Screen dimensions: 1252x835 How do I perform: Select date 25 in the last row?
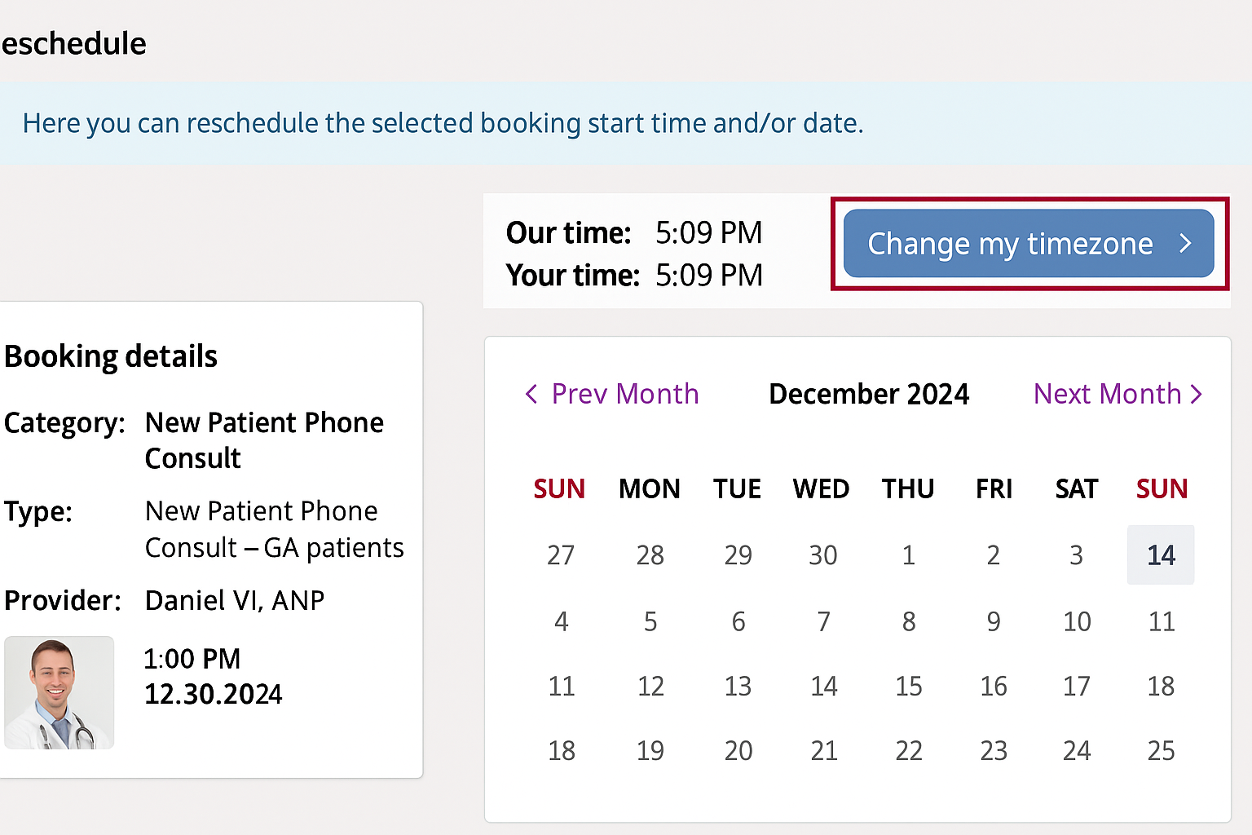1161,750
